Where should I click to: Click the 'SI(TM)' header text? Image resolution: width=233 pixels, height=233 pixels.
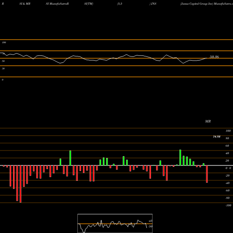pyautogui.click(x=89, y=4)
